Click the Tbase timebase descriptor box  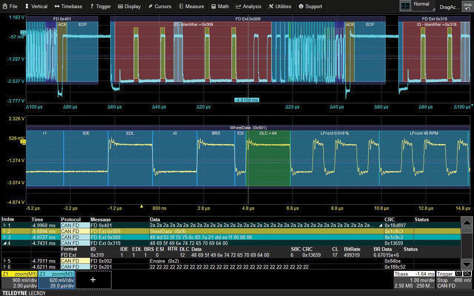[414, 280]
